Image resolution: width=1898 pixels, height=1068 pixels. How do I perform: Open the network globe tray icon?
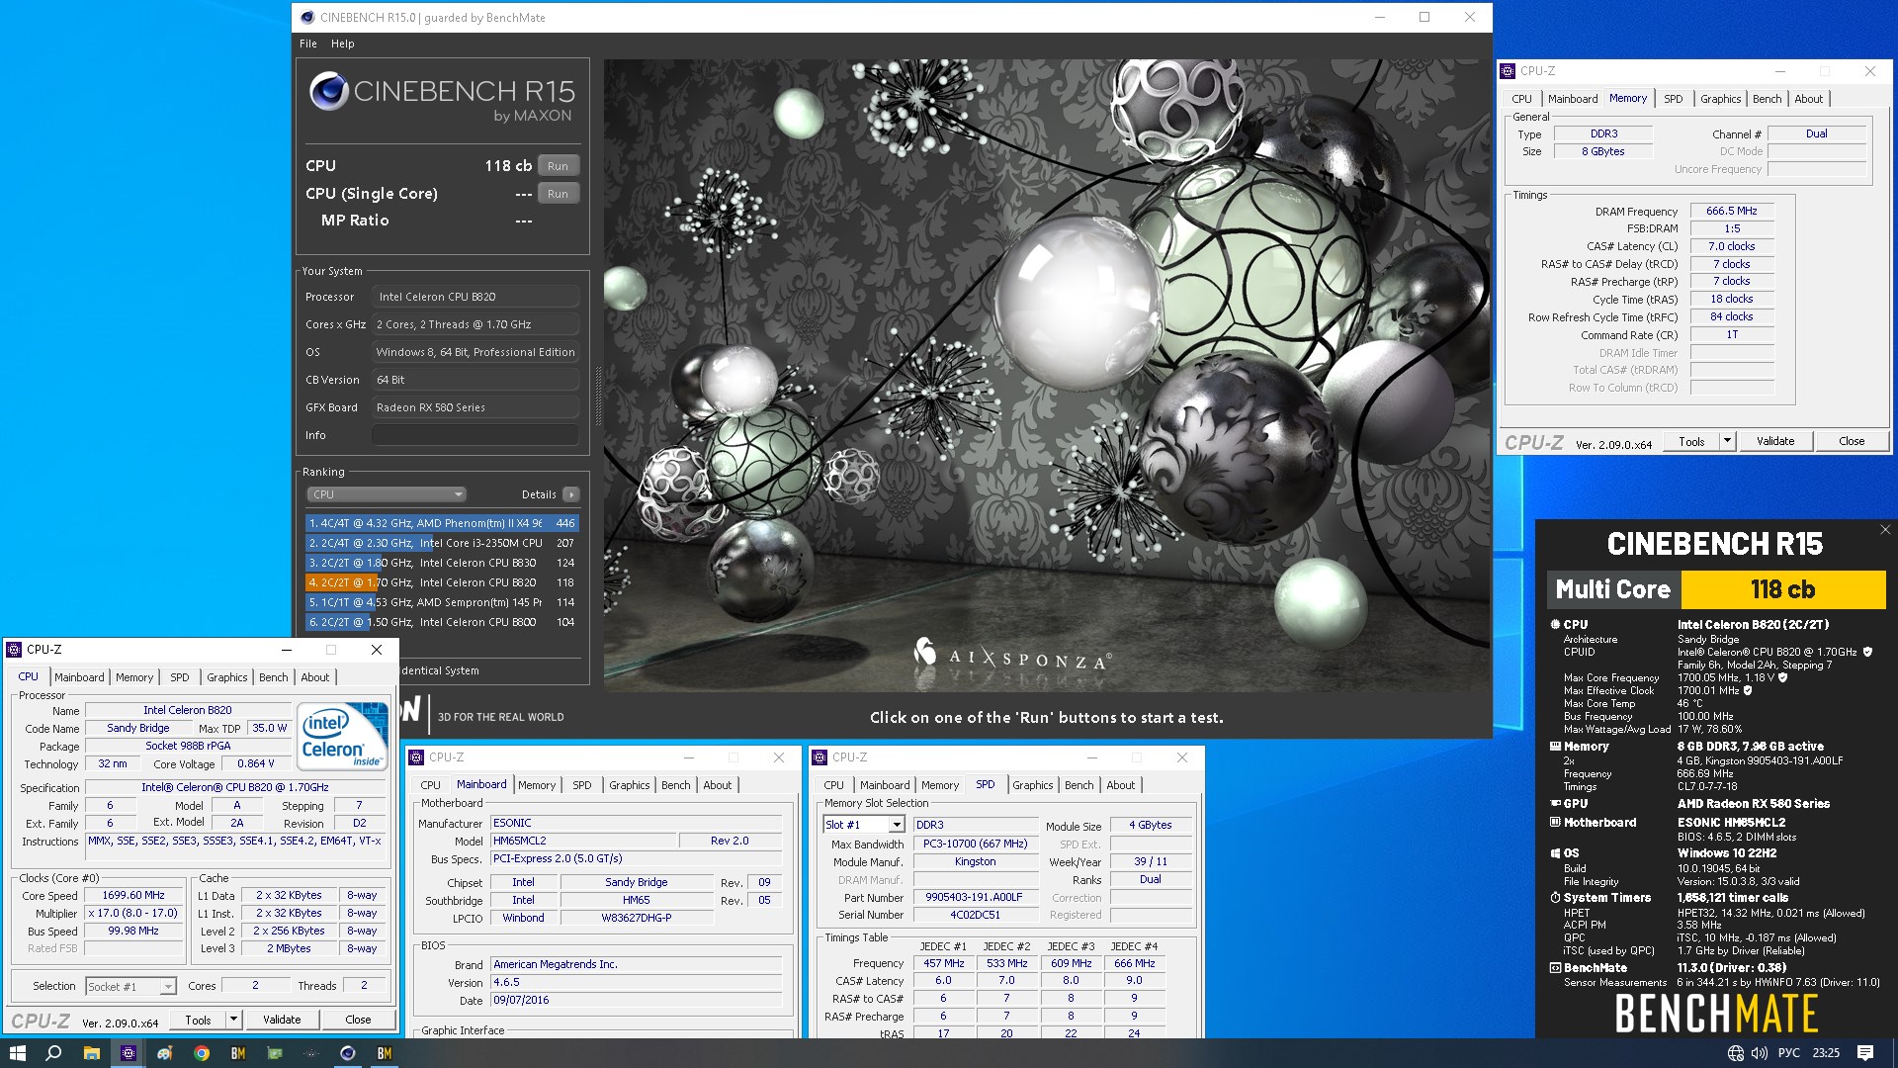(x=1735, y=1053)
